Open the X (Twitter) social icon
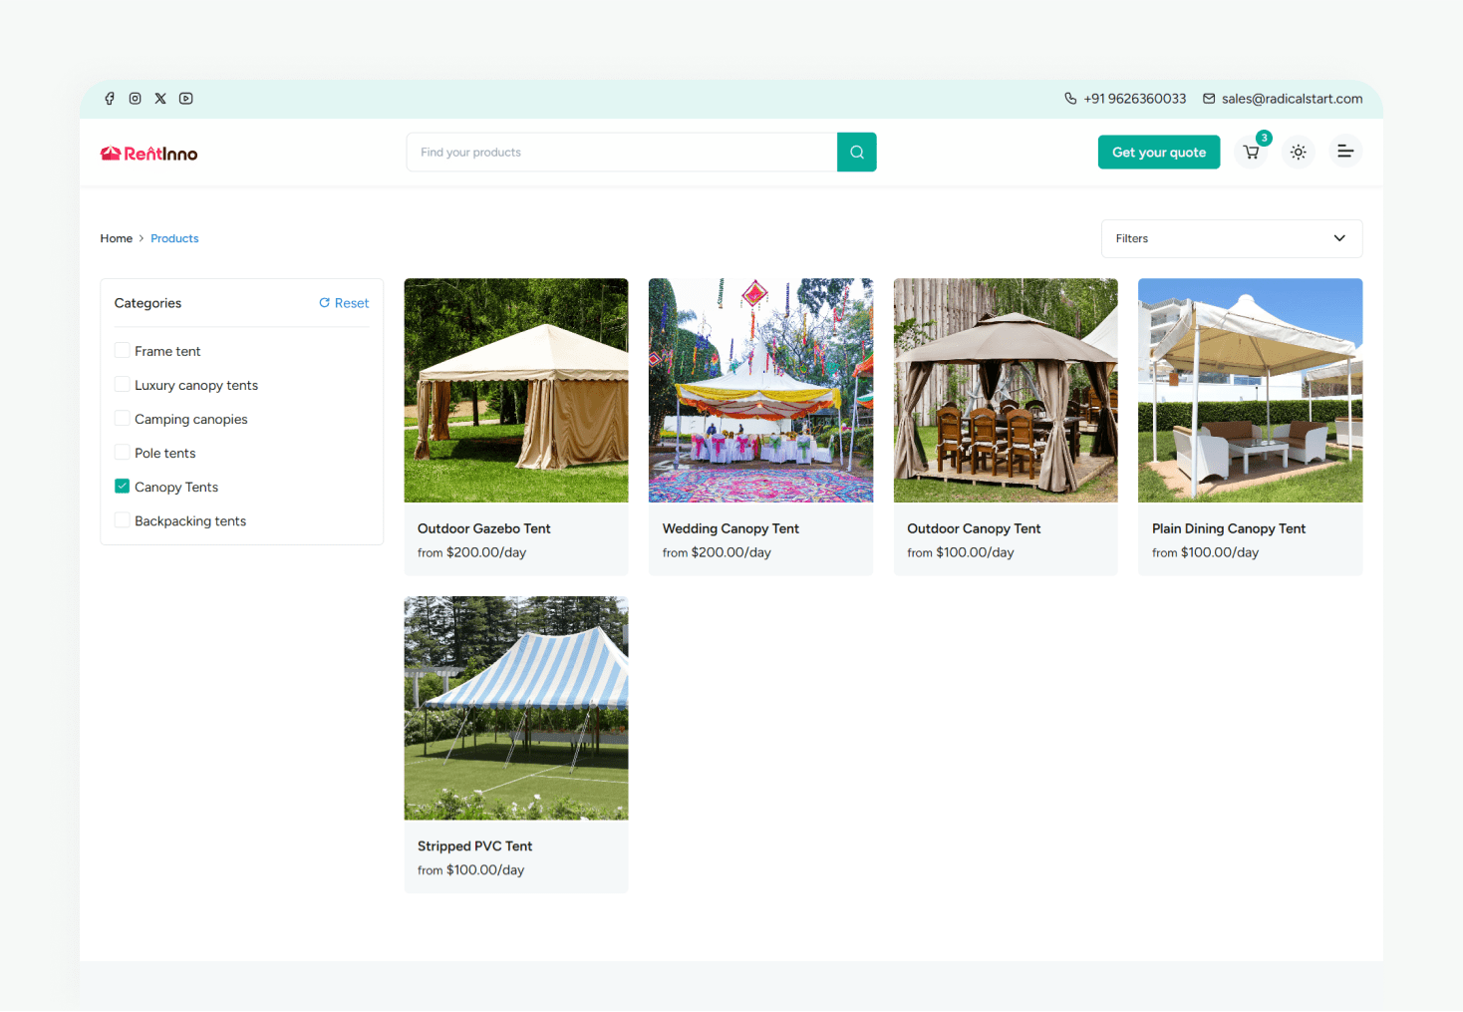 point(160,99)
